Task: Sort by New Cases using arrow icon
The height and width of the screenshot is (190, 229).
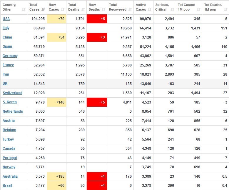Action: point(63,9)
